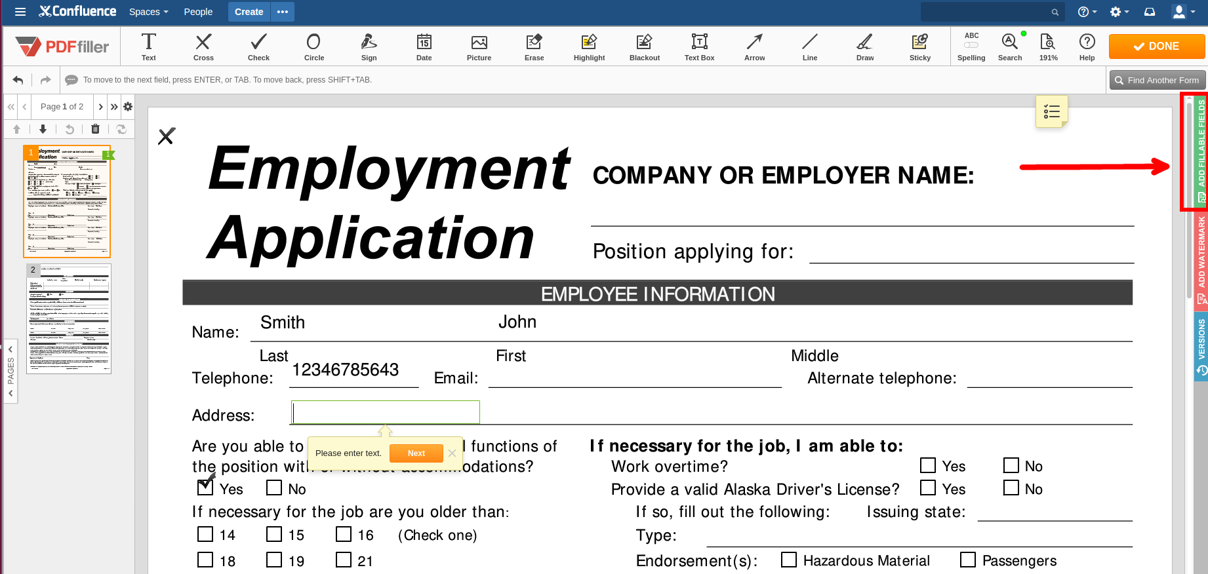Collapse the Pages side panel
This screenshot has height=574, width=1208.
[x=10, y=371]
